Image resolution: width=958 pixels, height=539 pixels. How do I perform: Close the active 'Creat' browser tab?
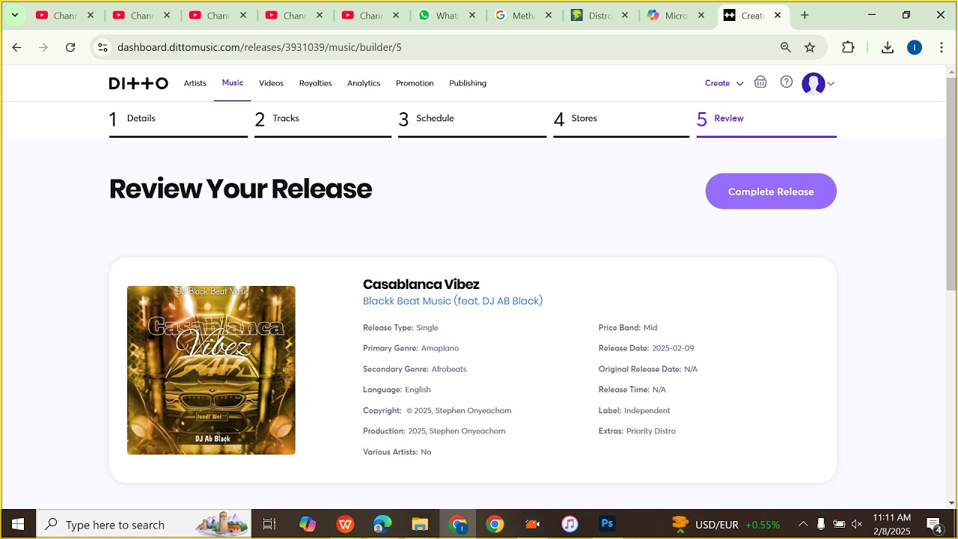point(778,16)
